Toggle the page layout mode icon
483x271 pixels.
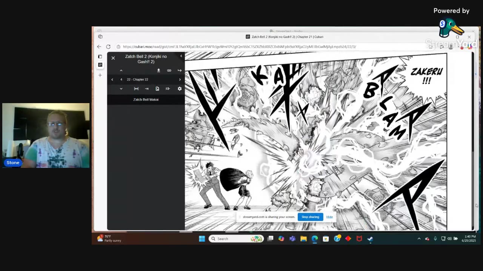pos(157,89)
